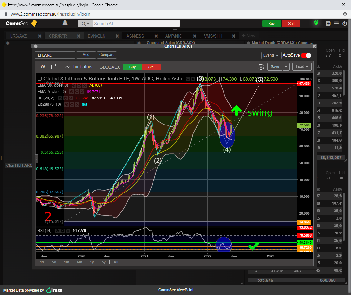Toggle the AutoSave switch
Viewport: 351px width, 295px height.
tap(306, 55)
